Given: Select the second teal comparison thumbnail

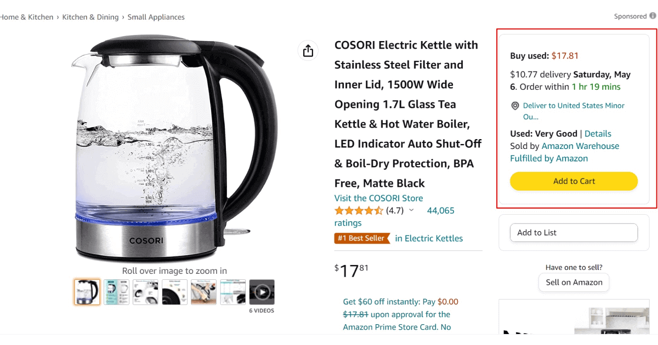Looking at the screenshot, I should (x=116, y=292).
